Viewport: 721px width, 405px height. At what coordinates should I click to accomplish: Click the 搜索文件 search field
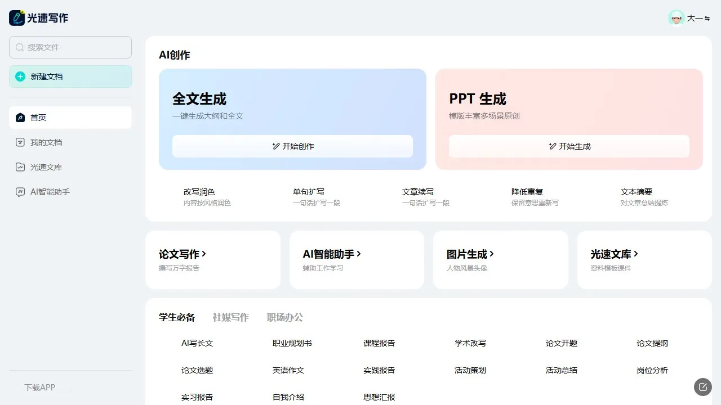pos(70,47)
